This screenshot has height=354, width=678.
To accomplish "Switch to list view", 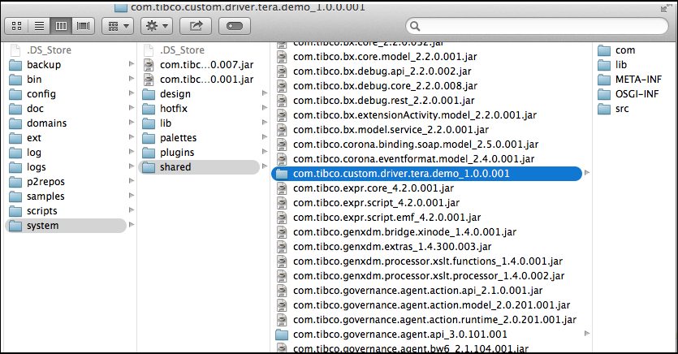I will click(x=39, y=26).
